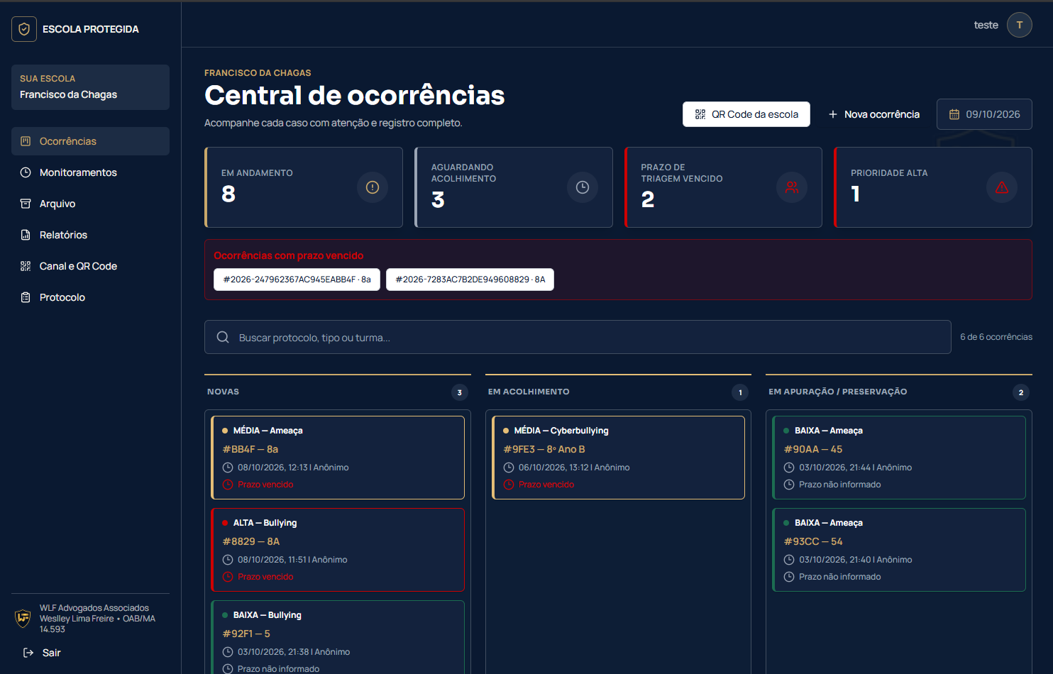Open overdue protocol ending EABB4F · 8a
The width and height of the screenshot is (1053, 674).
297,280
